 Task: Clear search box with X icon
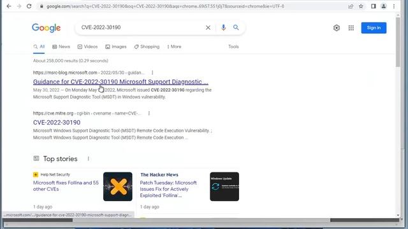tap(208, 27)
